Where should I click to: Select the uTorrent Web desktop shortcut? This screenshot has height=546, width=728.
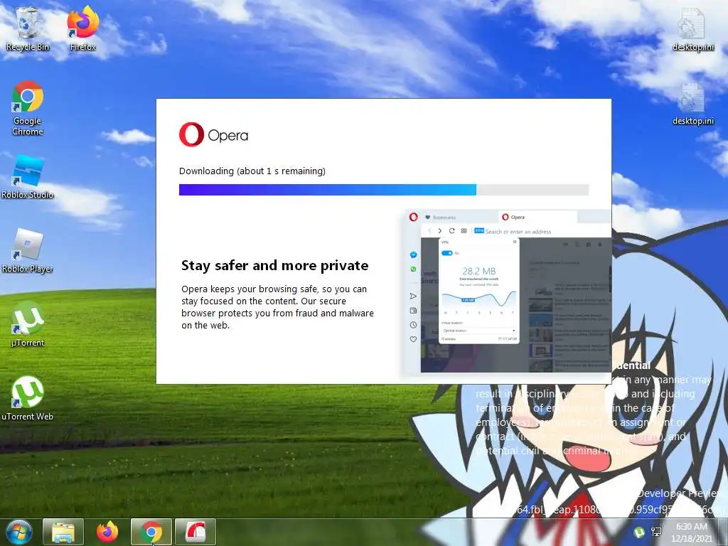(x=28, y=398)
